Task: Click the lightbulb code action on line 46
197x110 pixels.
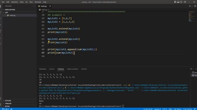Action: click(49, 42)
